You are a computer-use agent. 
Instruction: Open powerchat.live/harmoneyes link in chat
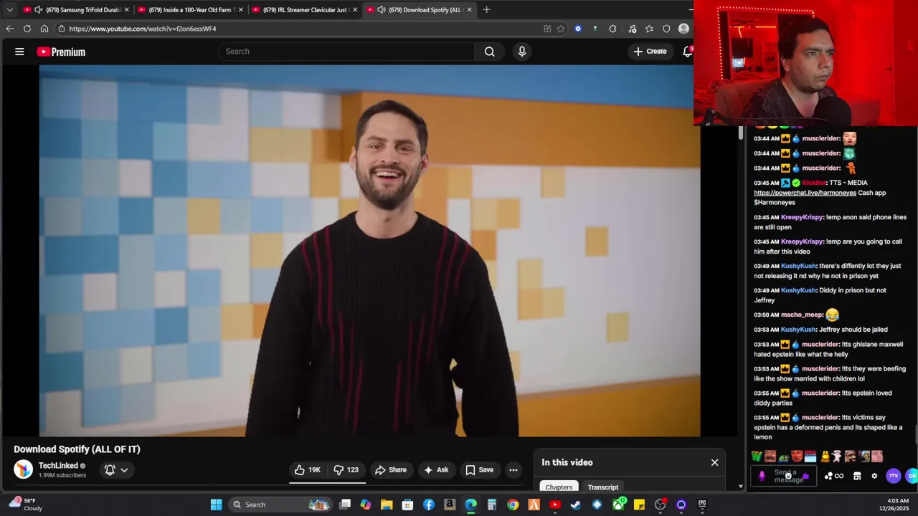point(805,193)
